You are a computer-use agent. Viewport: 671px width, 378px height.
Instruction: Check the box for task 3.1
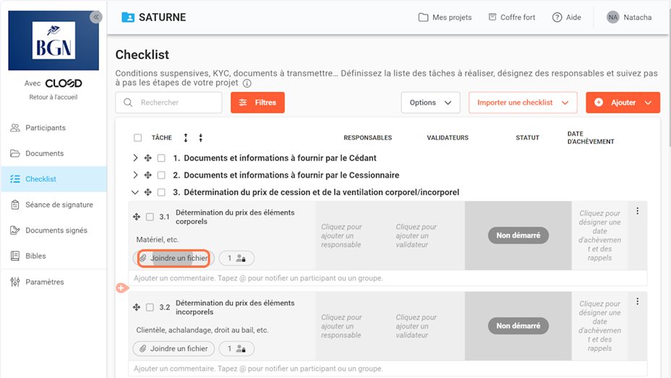tap(150, 217)
